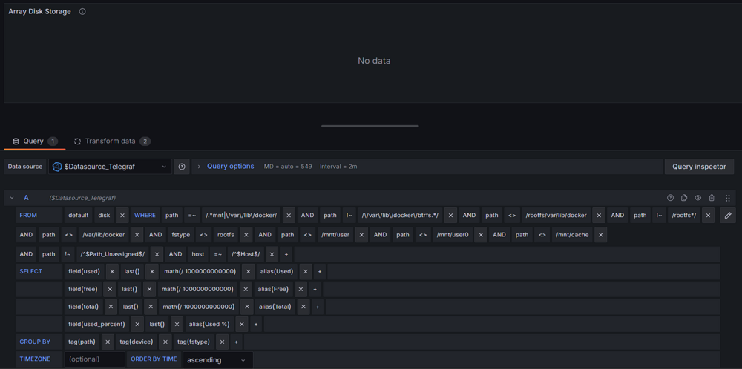
Task: Open the ascending ORDER BY TIME dropdown
Action: [x=217, y=359]
